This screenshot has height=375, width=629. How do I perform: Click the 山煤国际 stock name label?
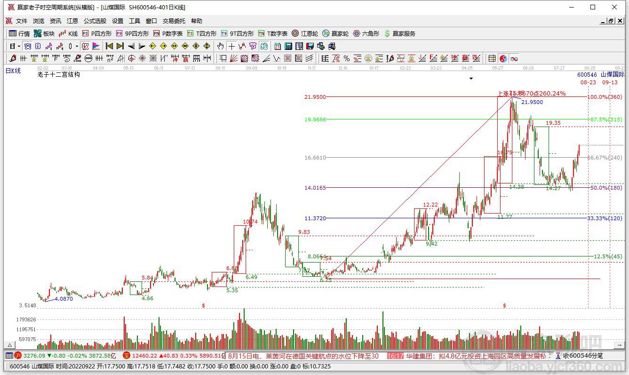(612, 75)
